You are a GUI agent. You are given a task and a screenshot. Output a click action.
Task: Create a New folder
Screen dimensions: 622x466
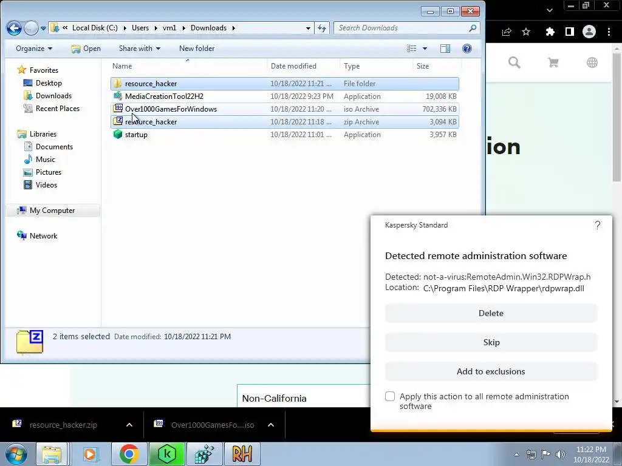coord(197,49)
